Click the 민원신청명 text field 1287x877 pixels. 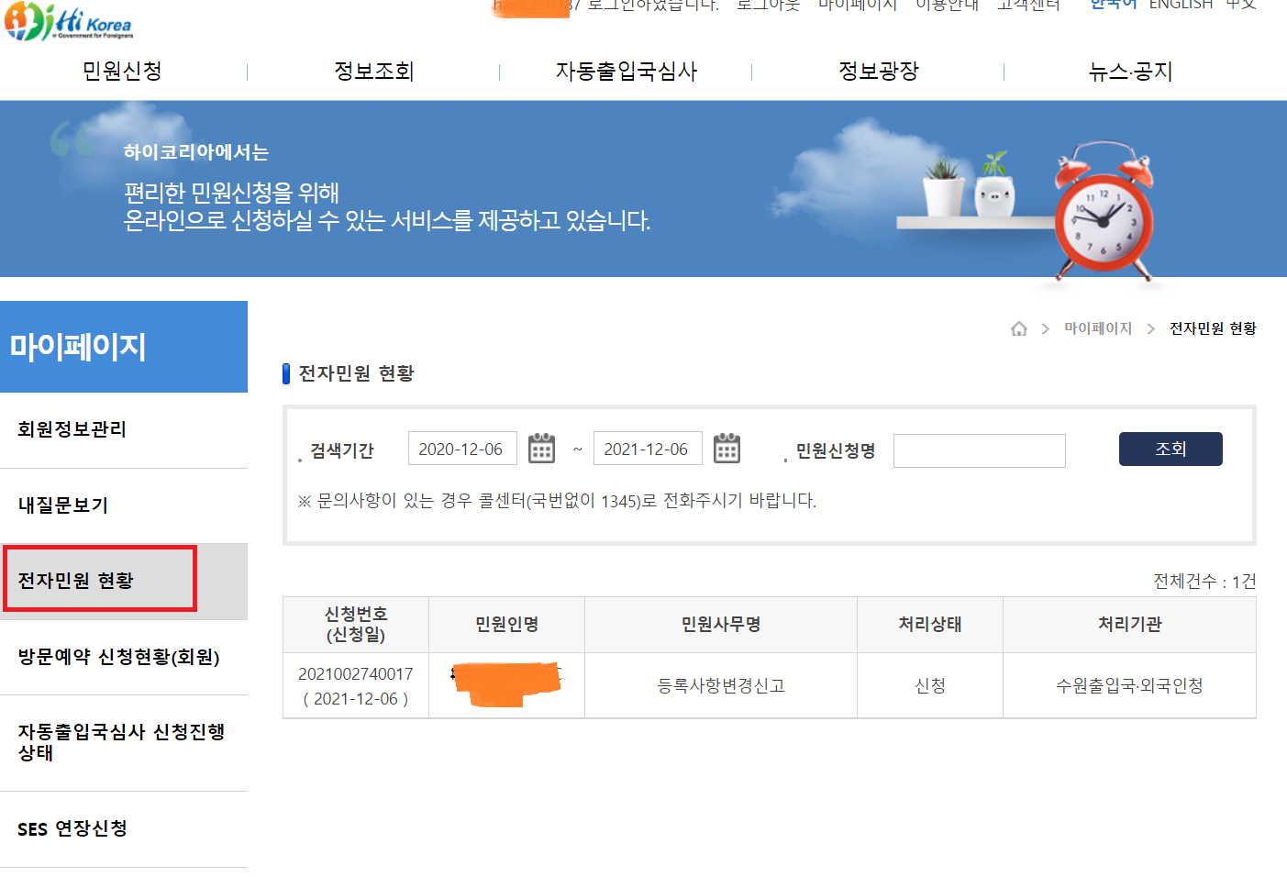pos(979,450)
